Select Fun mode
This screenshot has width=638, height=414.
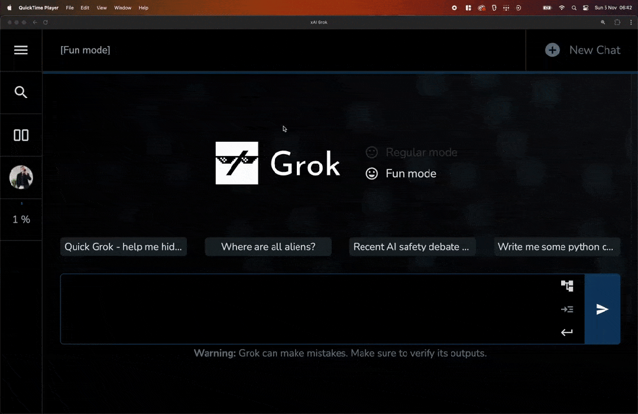click(x=401, y=174)
